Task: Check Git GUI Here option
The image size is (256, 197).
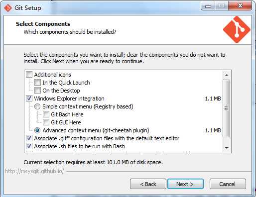Action: pyautogui.click(x=46, y=122)
